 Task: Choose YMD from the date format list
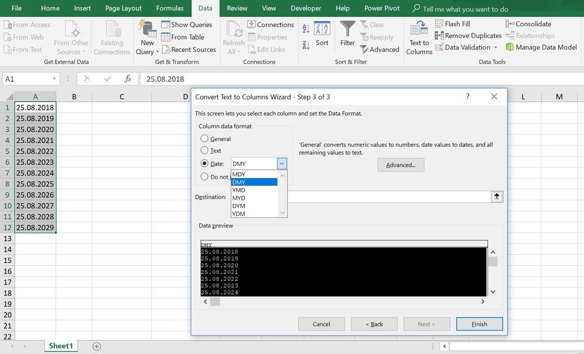[239, 190]
